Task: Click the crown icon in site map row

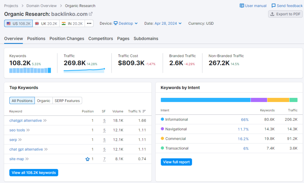Action: 87,159
